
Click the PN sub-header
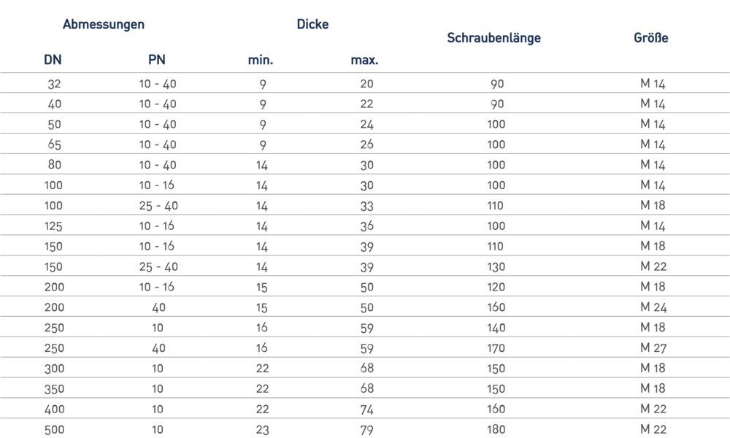158,60
